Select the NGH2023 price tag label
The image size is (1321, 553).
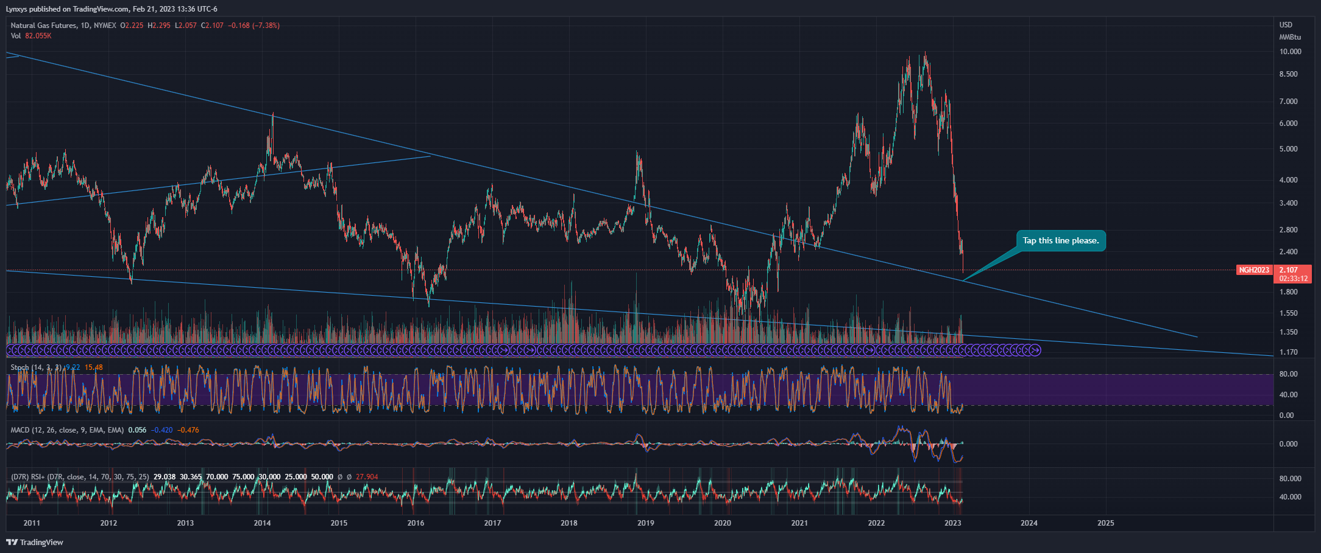pyautogui.click(x=1254, y=270)
